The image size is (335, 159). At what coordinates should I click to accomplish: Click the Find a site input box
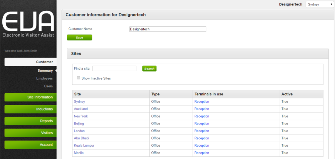click(114, 69)
